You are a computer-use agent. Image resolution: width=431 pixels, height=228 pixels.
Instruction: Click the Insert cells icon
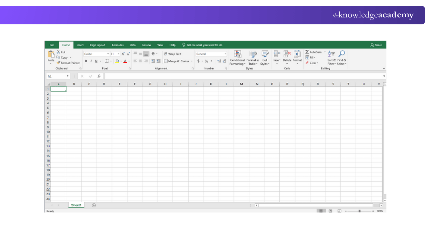tap(277, 54)
